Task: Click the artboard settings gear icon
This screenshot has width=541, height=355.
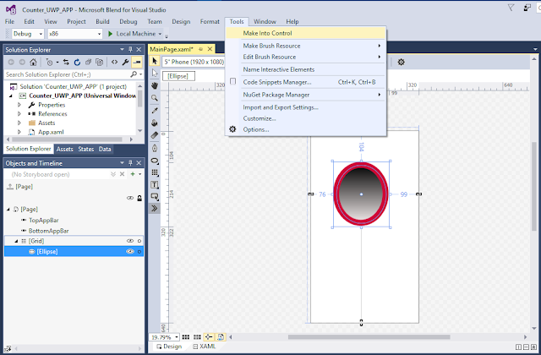Action: point(401,62)
